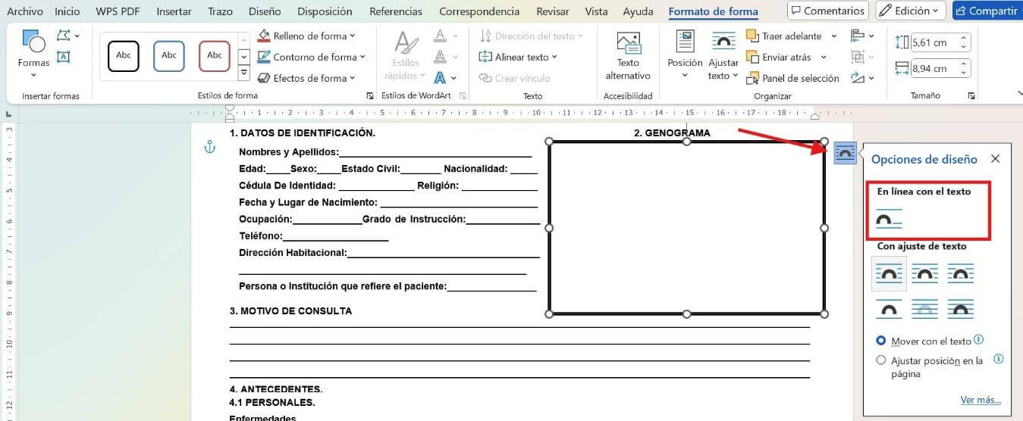Select the Detrás del texto wrap icon
Image resolution: width=1023 pixels, height=421 pixels.
point(924,308)
